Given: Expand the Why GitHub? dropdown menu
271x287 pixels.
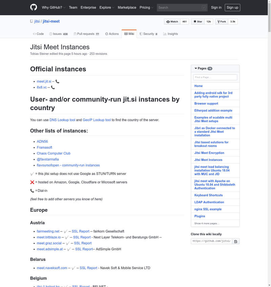Looking at the screenshot, I should 54,7.
